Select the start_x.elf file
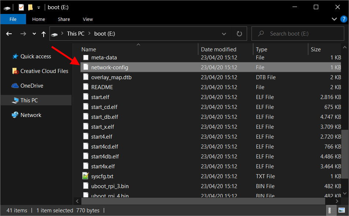The width and height of the screenshot is (349, 216). [x=210, y=127]
